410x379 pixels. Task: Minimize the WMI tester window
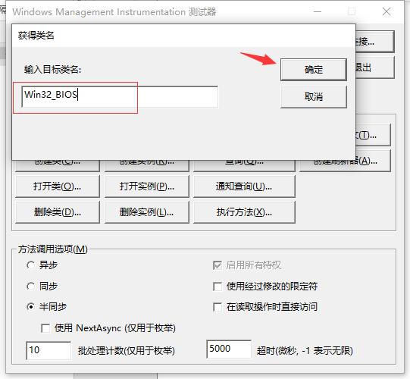tap(318, 11)
